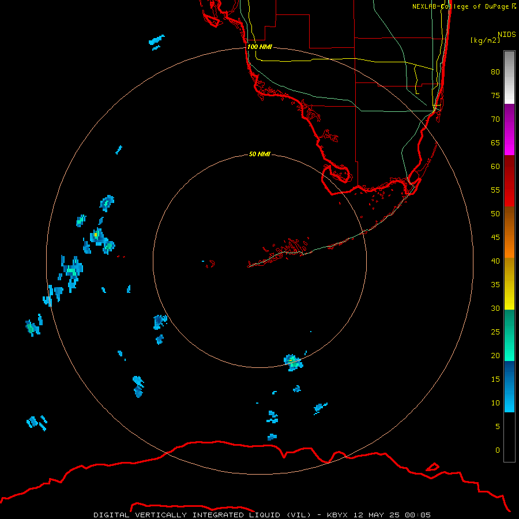This screenshot has width=519, height=519.
Task: Click the NEXLAB-College of DuPage credit text
Action: coord(464,6)
